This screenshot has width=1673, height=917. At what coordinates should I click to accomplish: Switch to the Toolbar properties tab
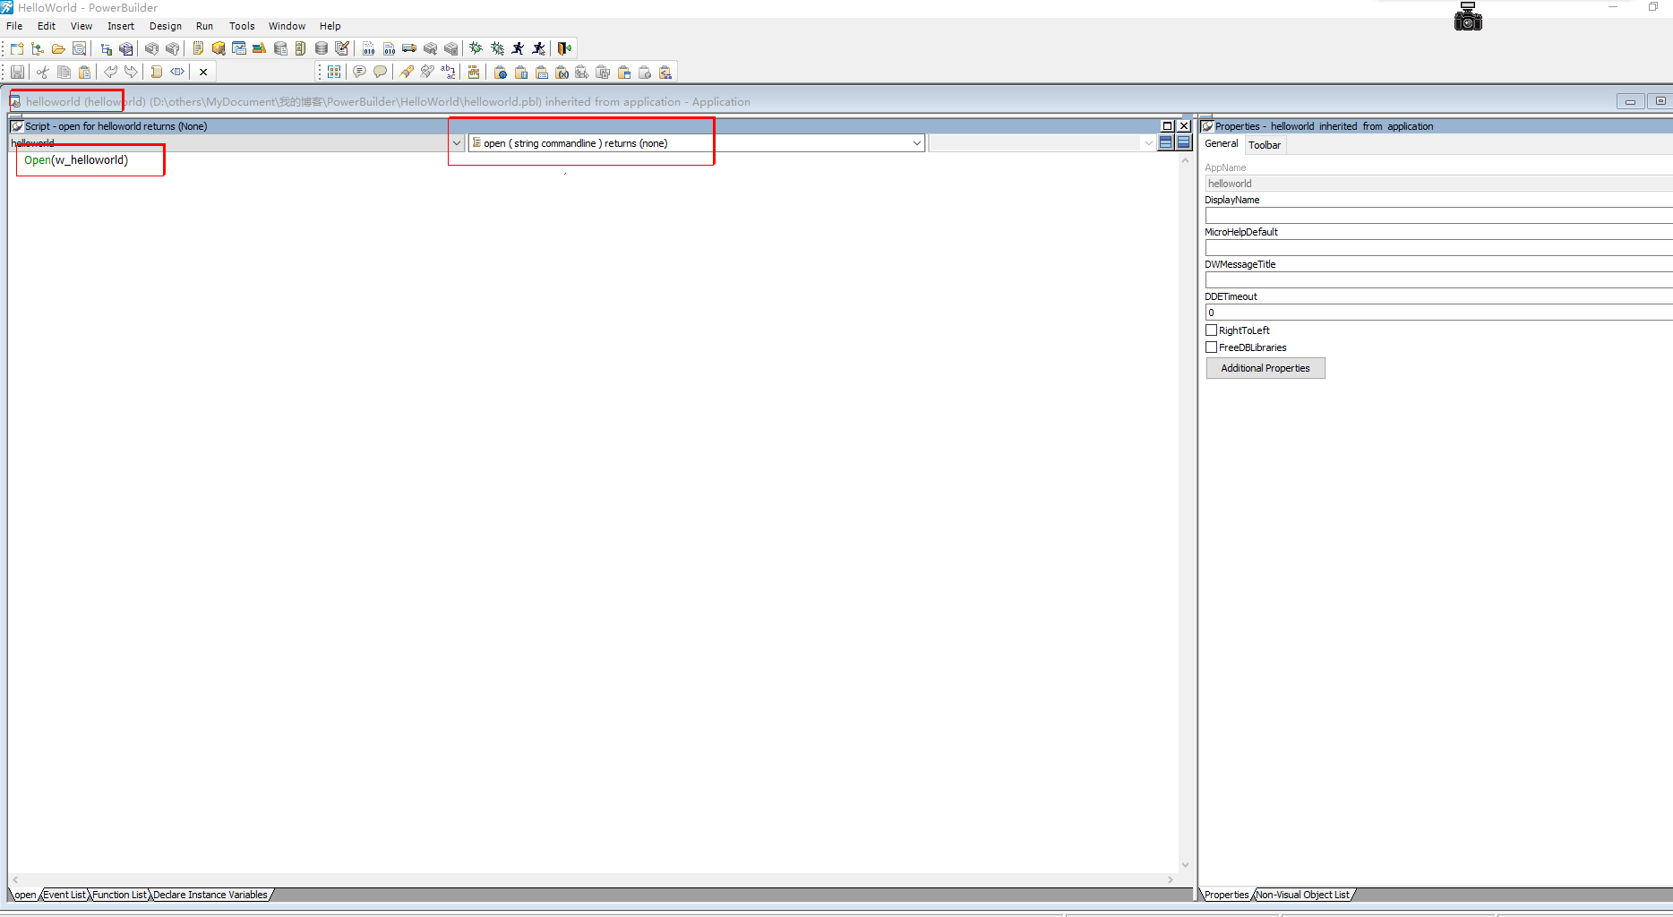point(1265,145)
